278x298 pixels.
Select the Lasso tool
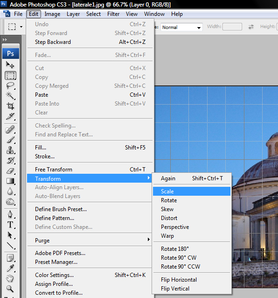(10, 85)
